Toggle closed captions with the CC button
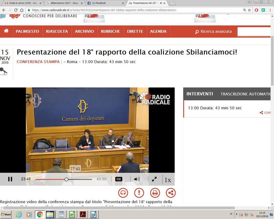 tap(119, 179)
